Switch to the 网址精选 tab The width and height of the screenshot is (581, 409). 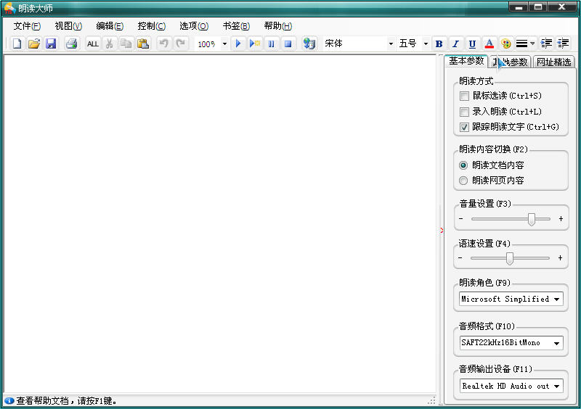point(553,62)
